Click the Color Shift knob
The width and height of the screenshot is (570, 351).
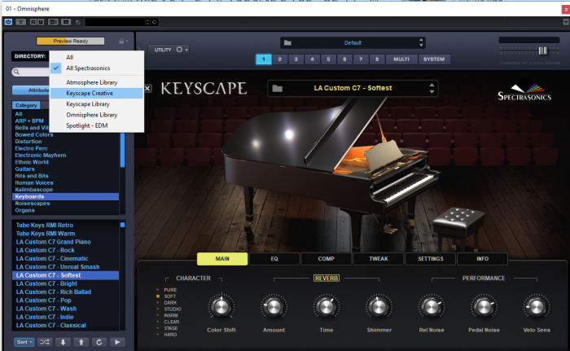221,307
